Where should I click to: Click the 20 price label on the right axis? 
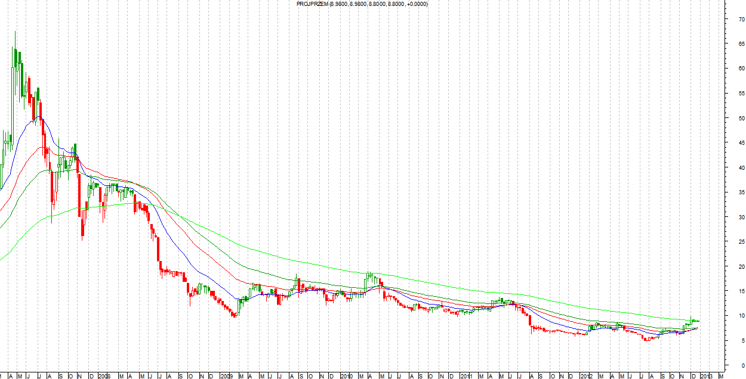coord(741,266)
